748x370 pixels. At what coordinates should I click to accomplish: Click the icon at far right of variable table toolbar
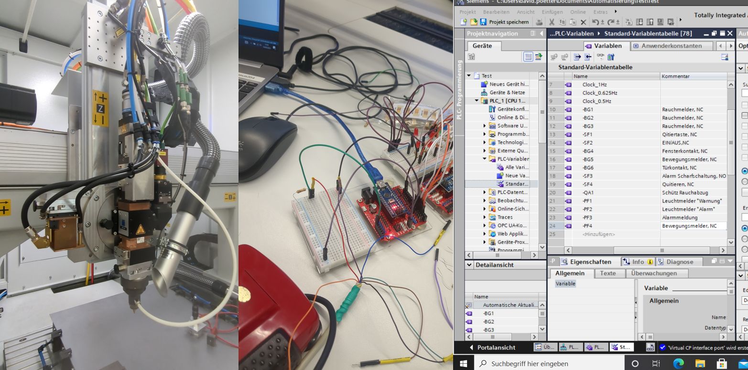(x=725, y=57)
